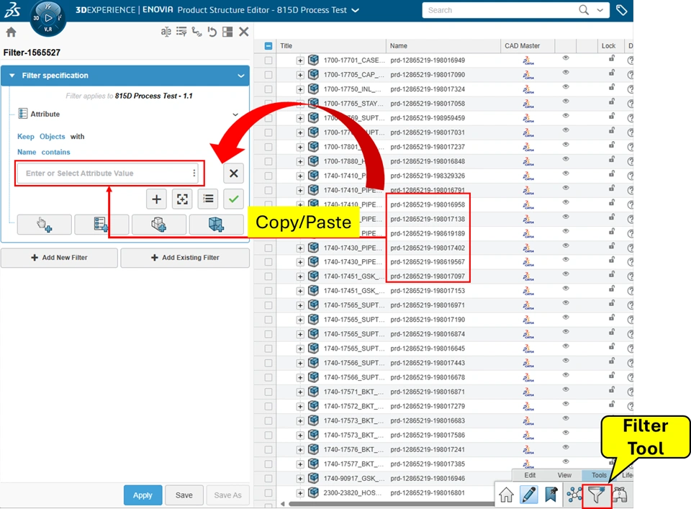Click the Save button
Viewport: 691px width, 509px height.
pos(184,495)
